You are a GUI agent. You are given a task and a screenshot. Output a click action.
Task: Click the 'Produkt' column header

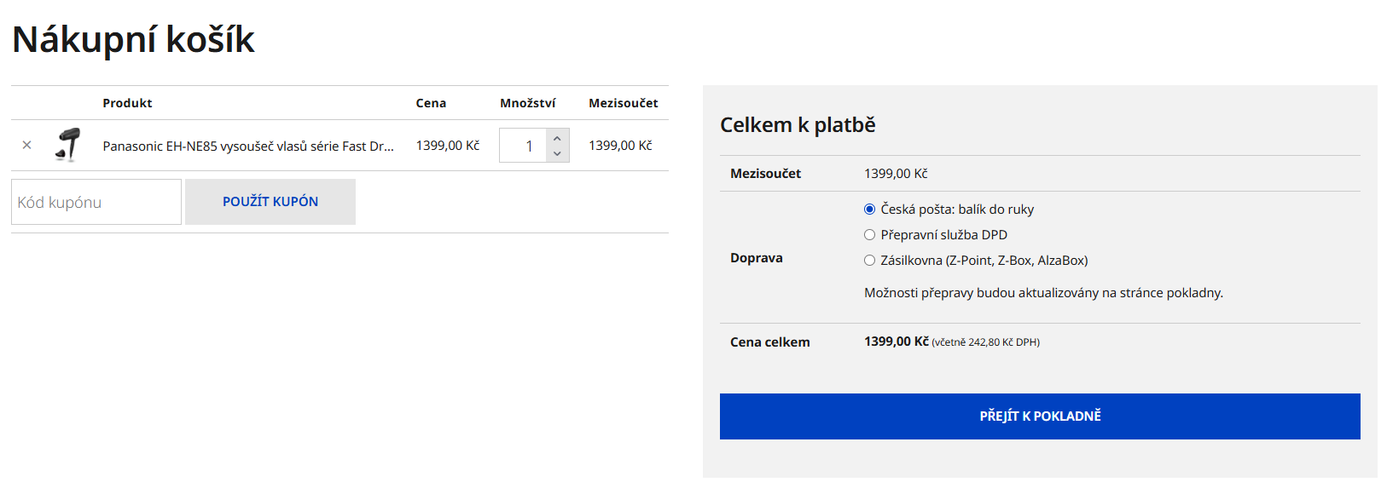(127, 103)
